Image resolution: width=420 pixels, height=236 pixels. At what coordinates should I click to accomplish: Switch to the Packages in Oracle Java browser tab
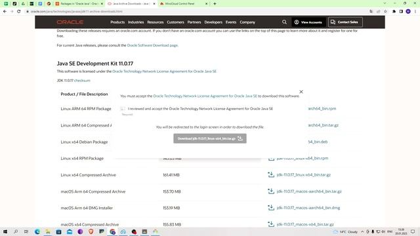pyautogui.click(x=79, y=4)
